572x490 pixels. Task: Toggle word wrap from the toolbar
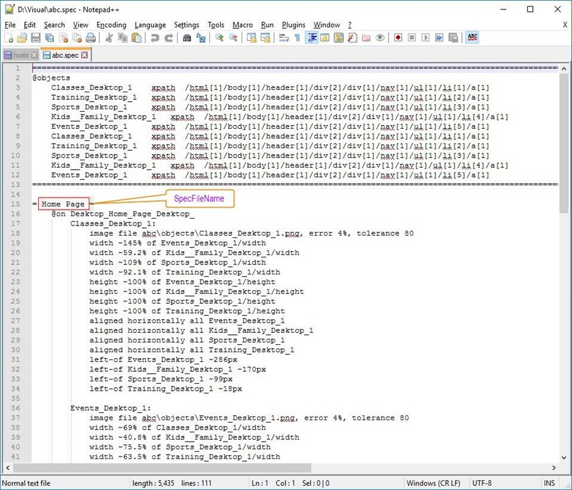coord(283,38)
